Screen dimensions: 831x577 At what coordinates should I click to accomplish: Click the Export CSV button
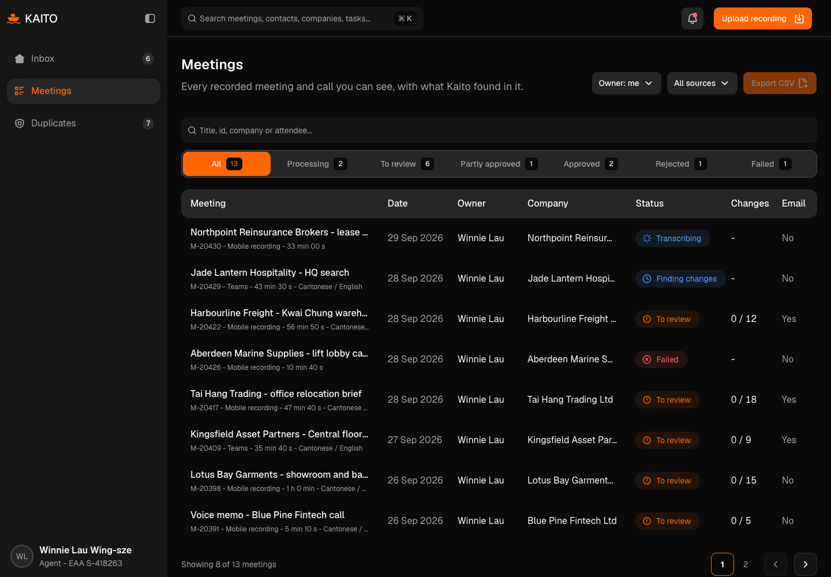point(780,83)
